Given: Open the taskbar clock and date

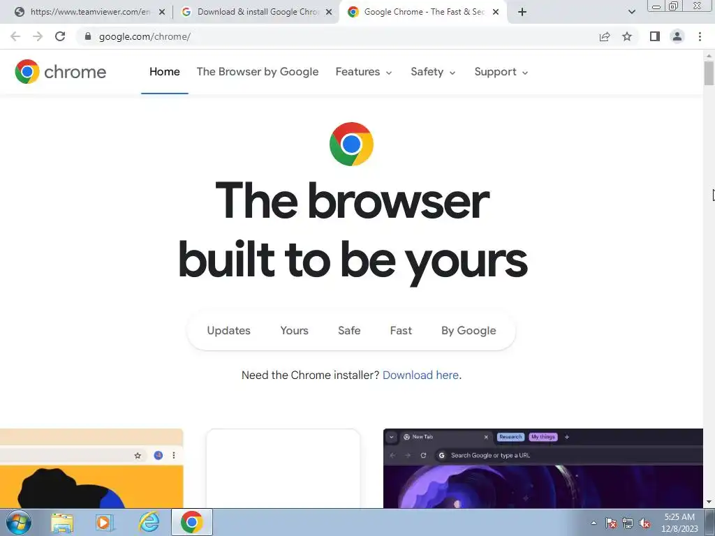Looking at the screenshot, I should (679, 523).
